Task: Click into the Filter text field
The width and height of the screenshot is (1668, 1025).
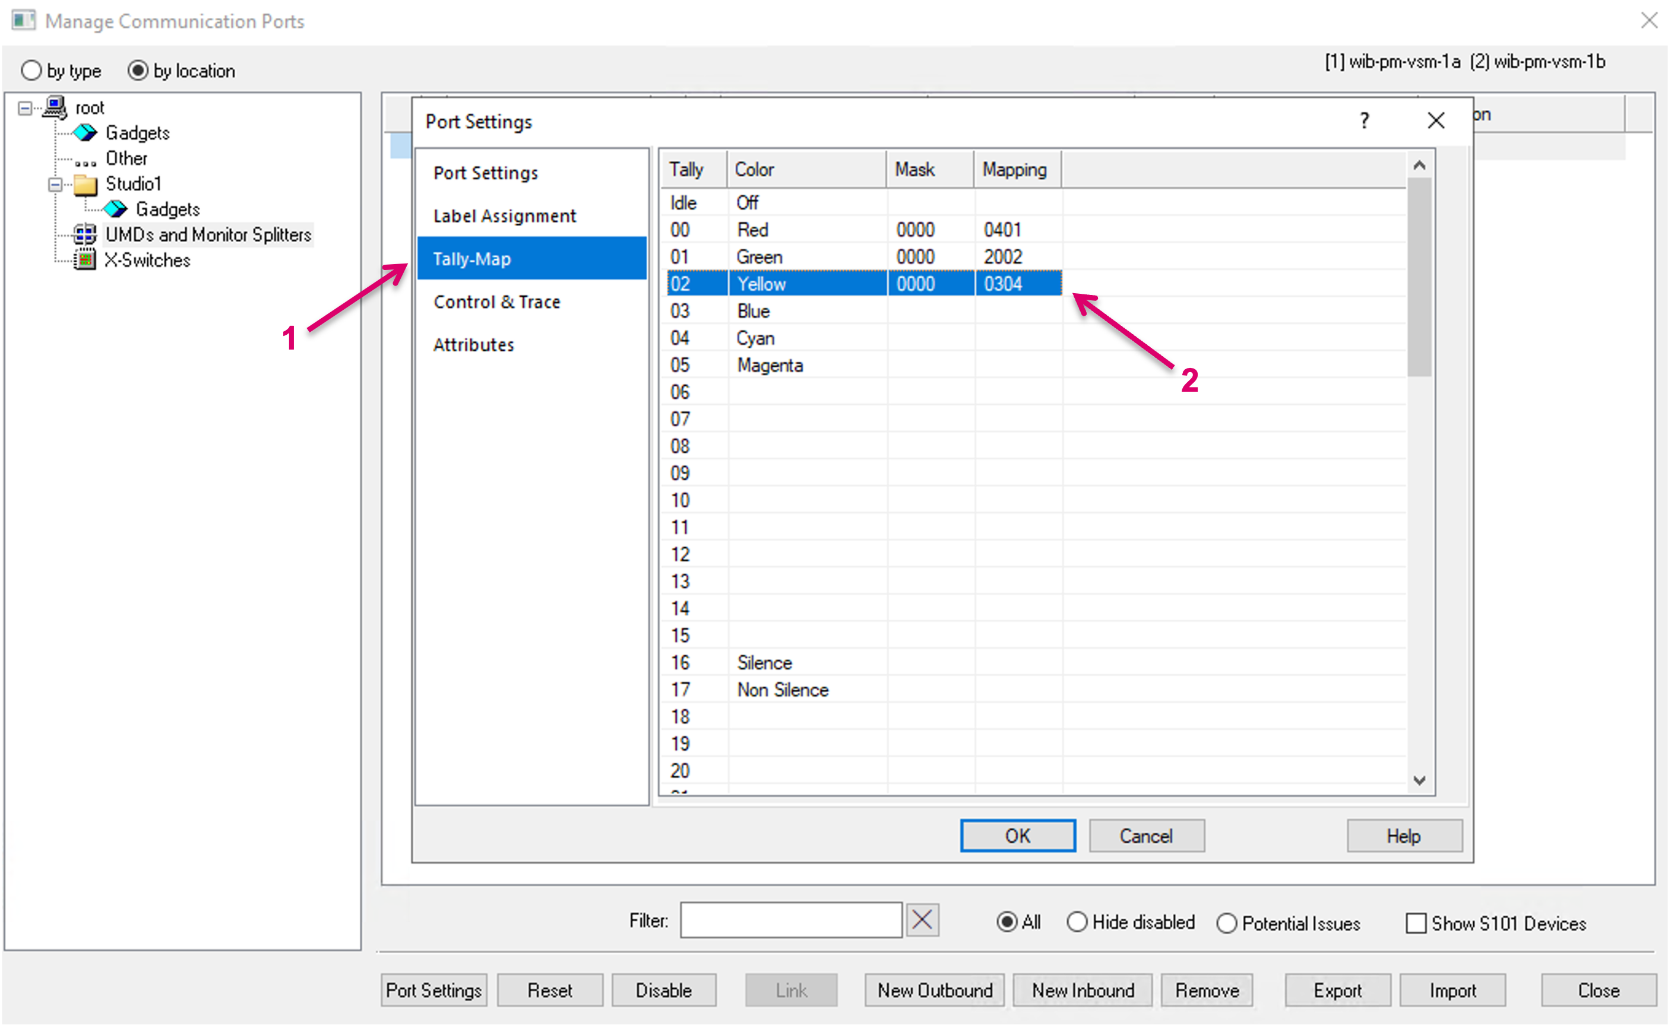Action: click(790, 921)
